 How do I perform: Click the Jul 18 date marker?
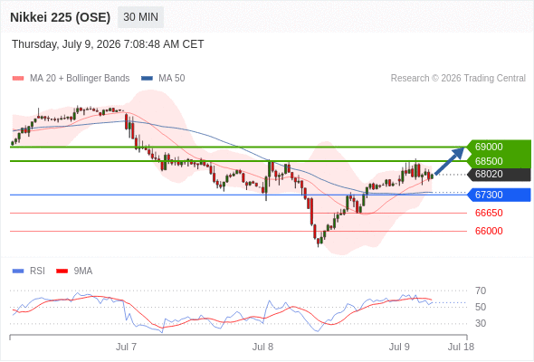tap(461, 347)
